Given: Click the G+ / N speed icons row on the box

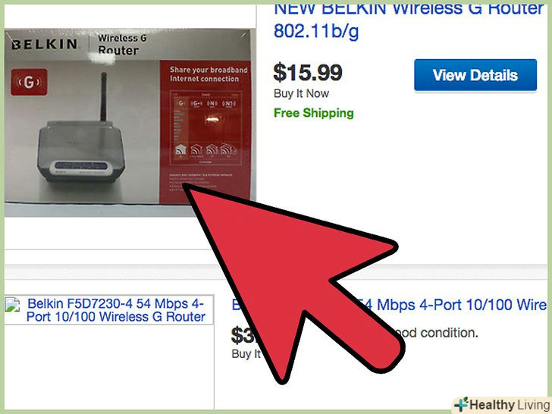Looking at the screenshot, I should point(206,103).
